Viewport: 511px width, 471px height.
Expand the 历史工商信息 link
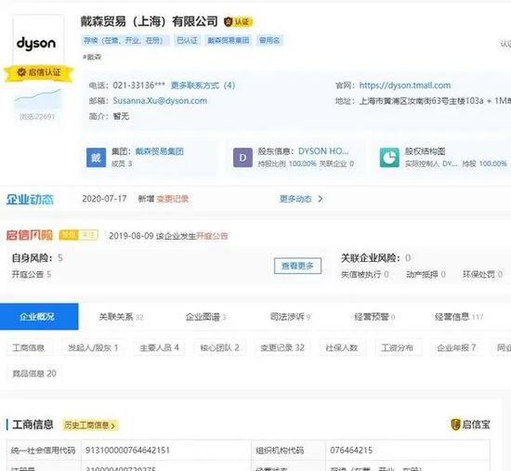pyautogui.click(x=89, y=425)
